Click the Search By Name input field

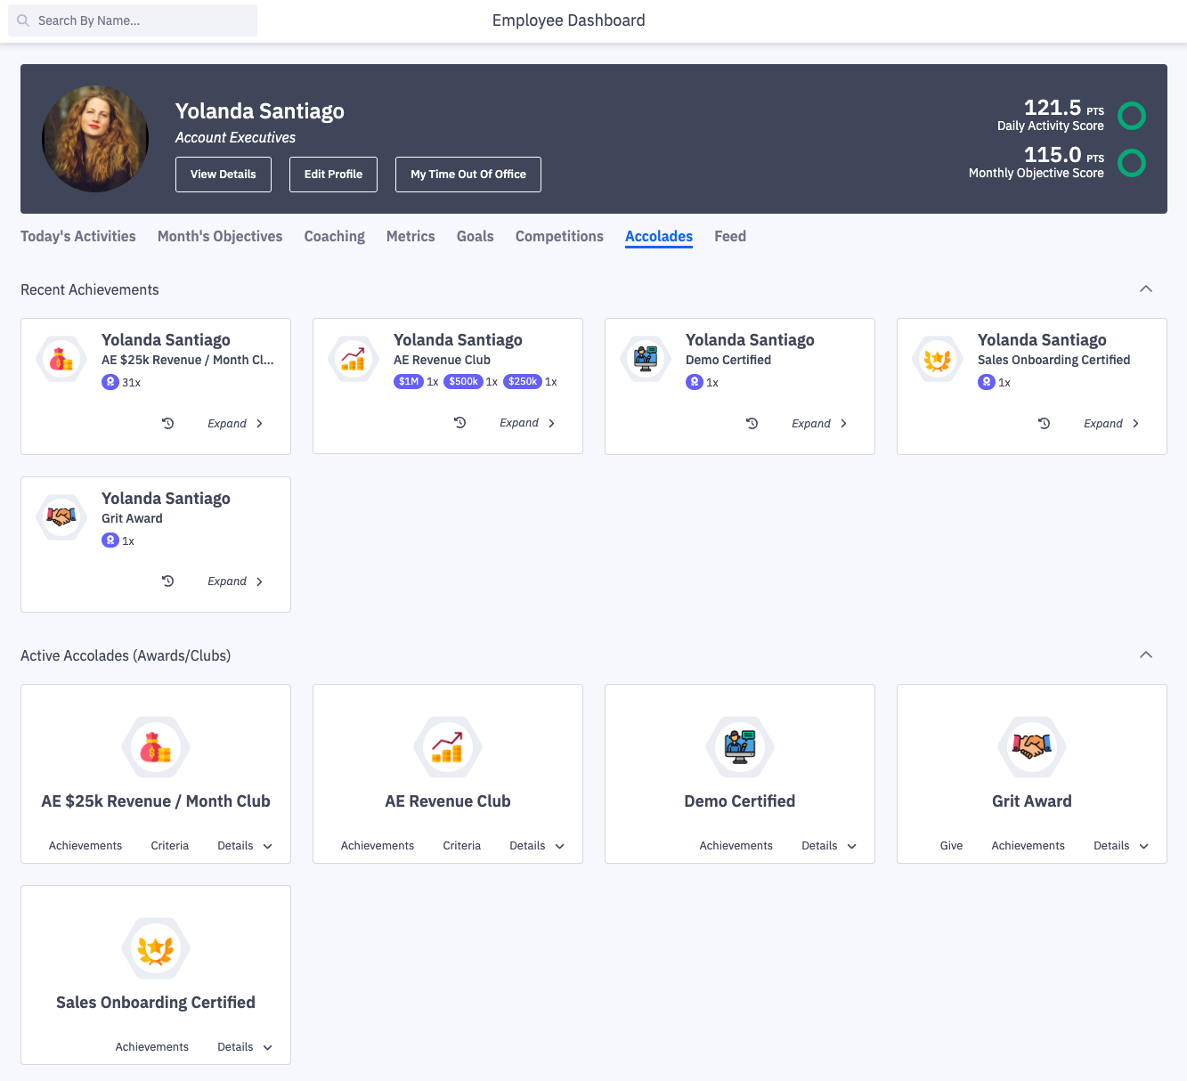(132, 20)
